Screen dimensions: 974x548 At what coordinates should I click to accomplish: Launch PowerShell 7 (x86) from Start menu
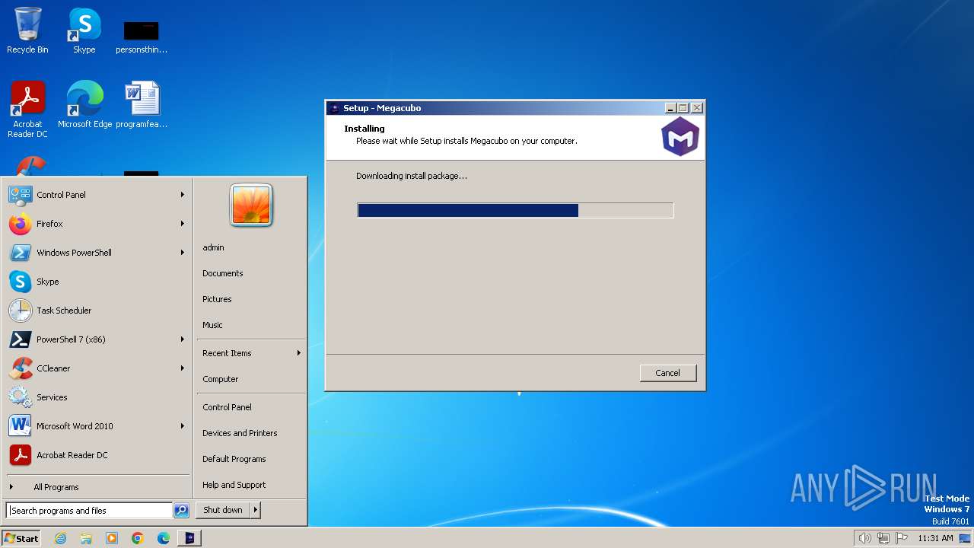[97, 339]
